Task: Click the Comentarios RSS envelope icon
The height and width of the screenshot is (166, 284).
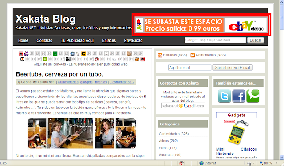Action: coord(193,55)
